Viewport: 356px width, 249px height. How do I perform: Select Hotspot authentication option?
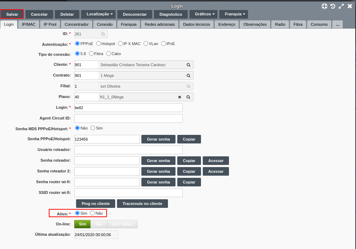pos(99,44)
